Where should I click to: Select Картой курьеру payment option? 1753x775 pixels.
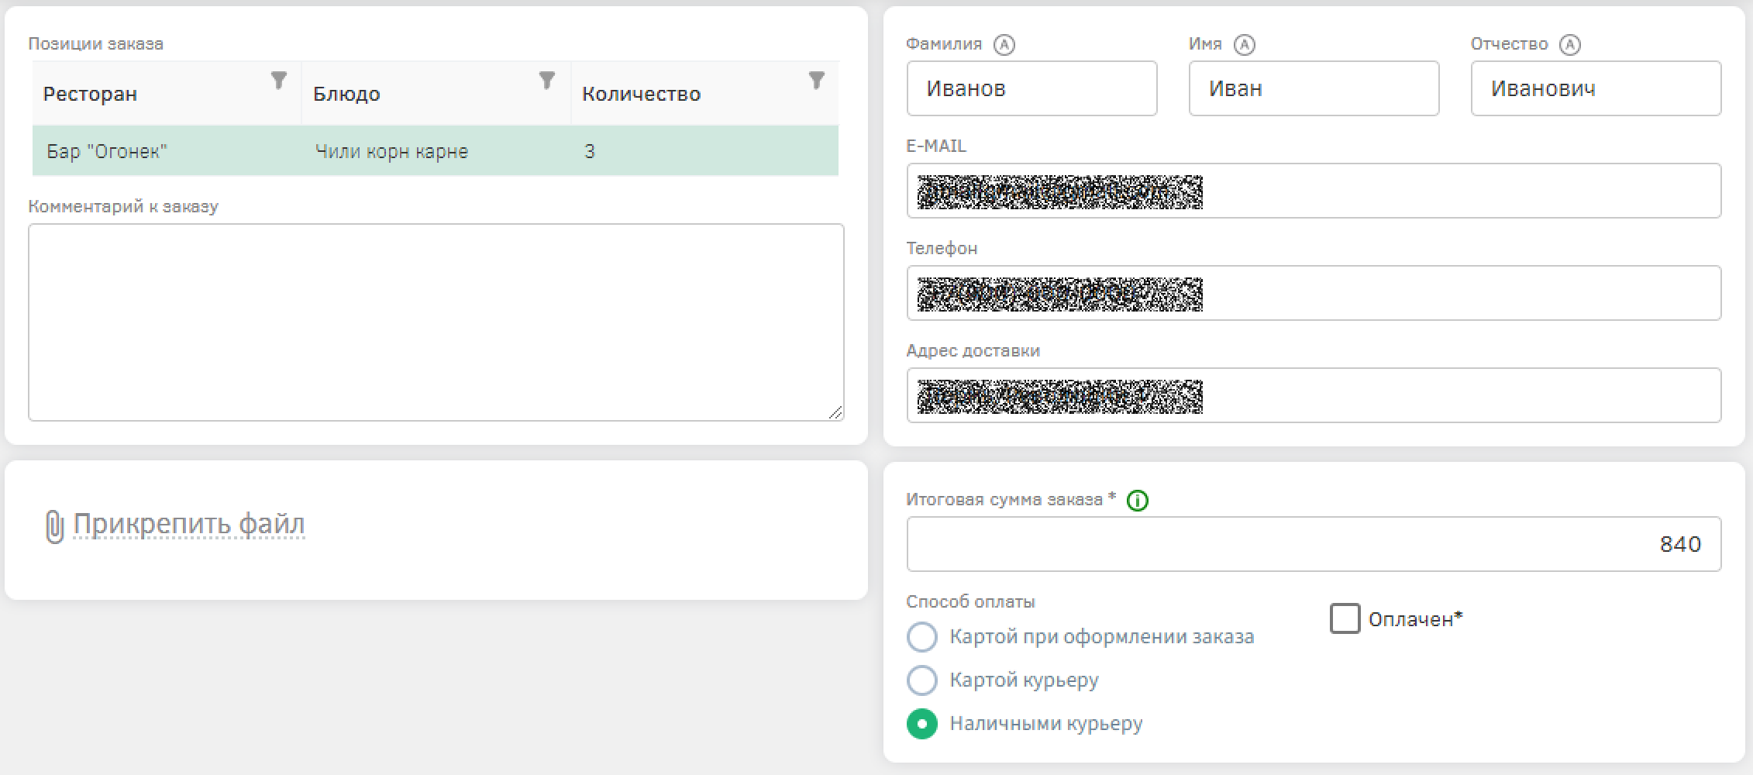point(921,680)
